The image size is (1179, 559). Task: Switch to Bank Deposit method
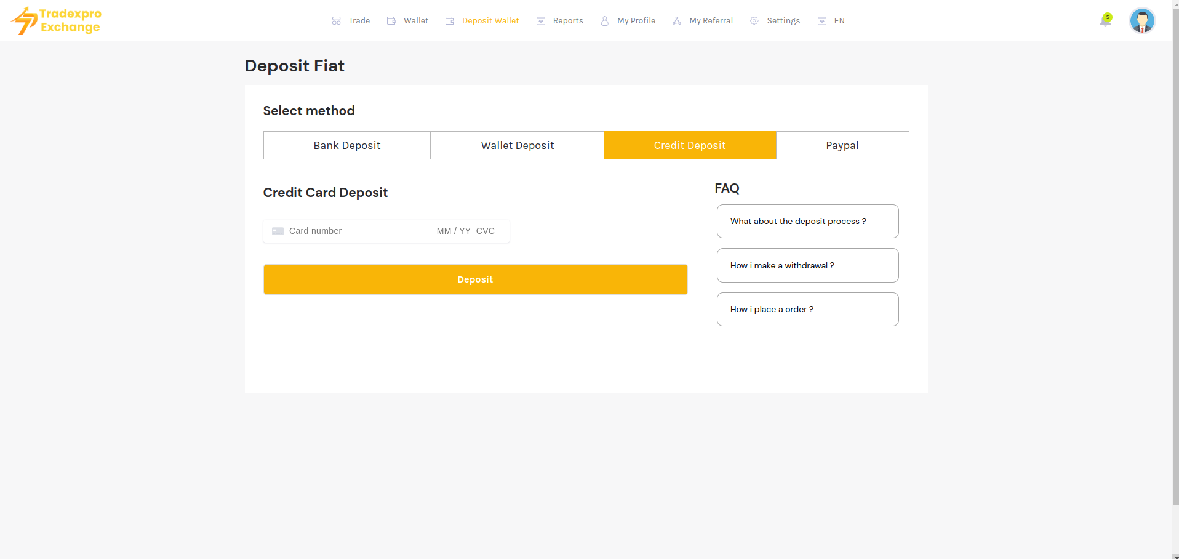[347, 145]
